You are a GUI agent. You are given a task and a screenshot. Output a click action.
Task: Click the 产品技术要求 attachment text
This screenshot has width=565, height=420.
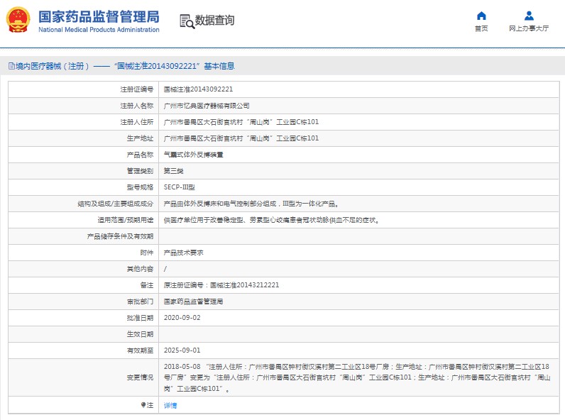coord(183,253)
